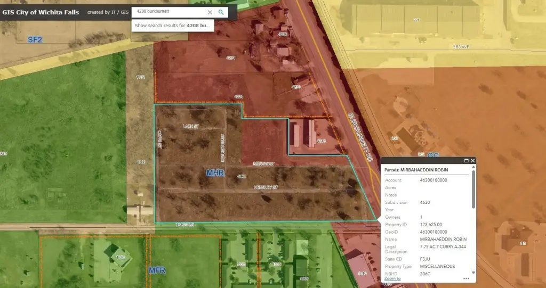Close the parcel info popup
Screen dimensions: 546x288
click(472, 160)
